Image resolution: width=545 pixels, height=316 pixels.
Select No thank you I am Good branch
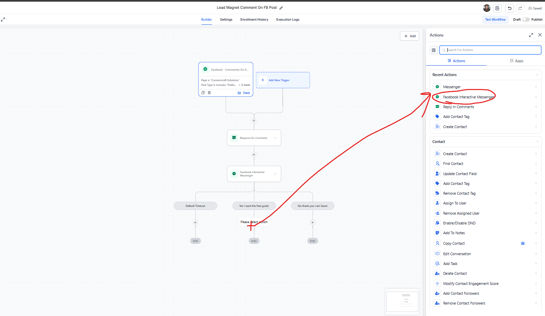tap(312, 206)
